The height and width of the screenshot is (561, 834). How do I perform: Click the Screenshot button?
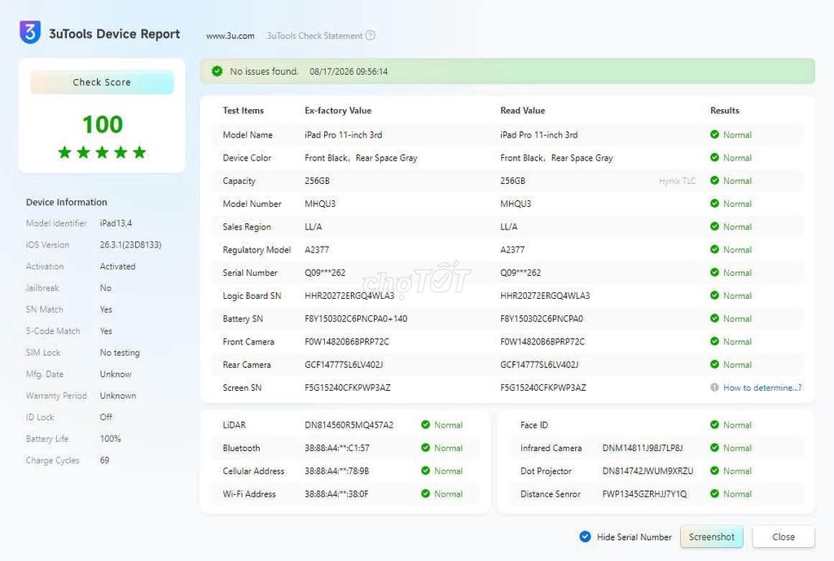711,537
